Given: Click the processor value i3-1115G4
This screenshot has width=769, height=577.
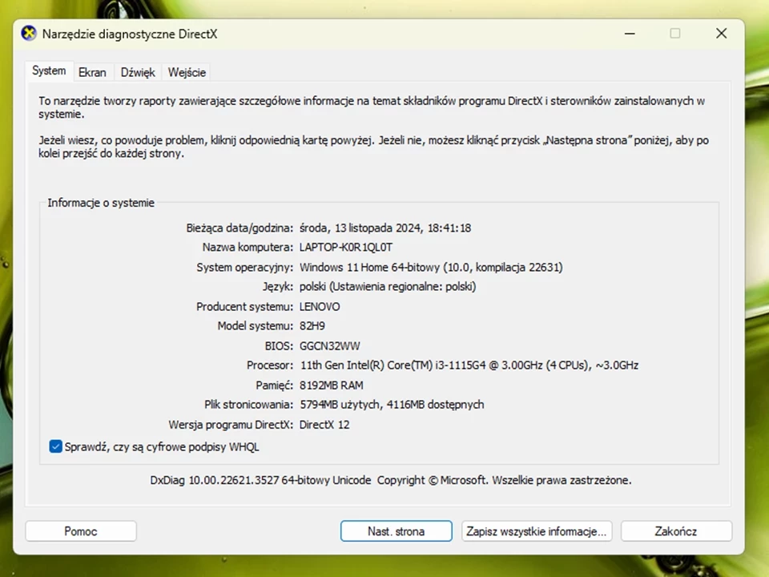Looking at the screenshot, I should (469, 365).
